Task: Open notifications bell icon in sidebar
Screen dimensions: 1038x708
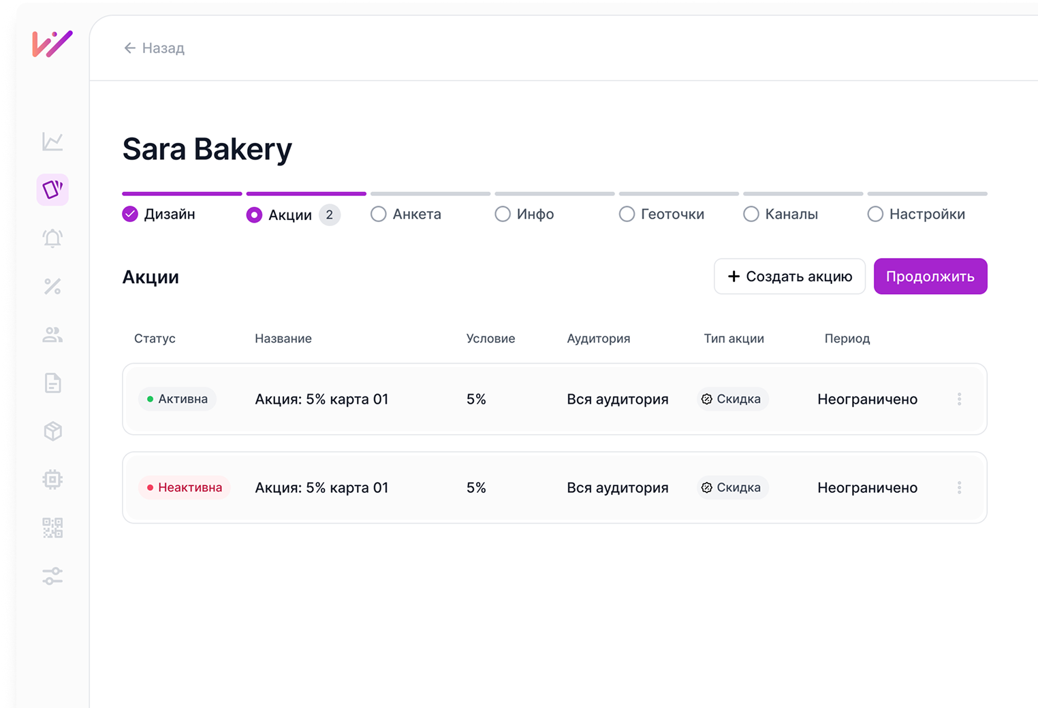Action: [x=52, y=238]
